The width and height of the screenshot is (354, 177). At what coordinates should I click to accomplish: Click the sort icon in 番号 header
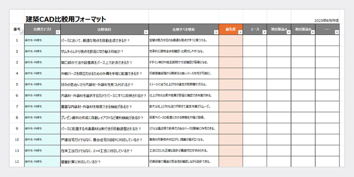pyautogui.click(x=21, y=33)
